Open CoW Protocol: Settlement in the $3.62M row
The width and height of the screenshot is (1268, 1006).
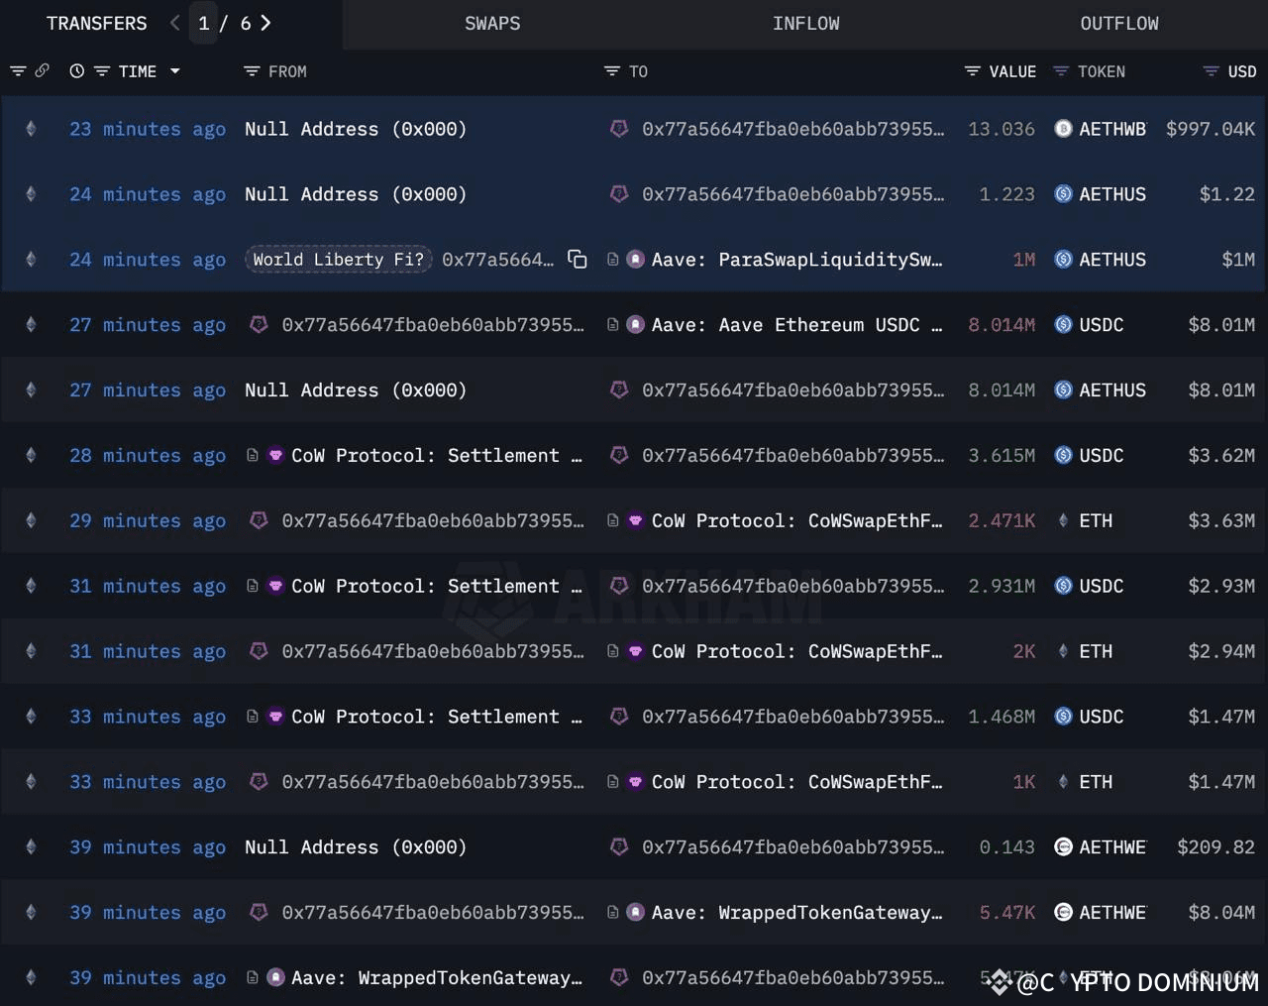(x=437, y=456)
